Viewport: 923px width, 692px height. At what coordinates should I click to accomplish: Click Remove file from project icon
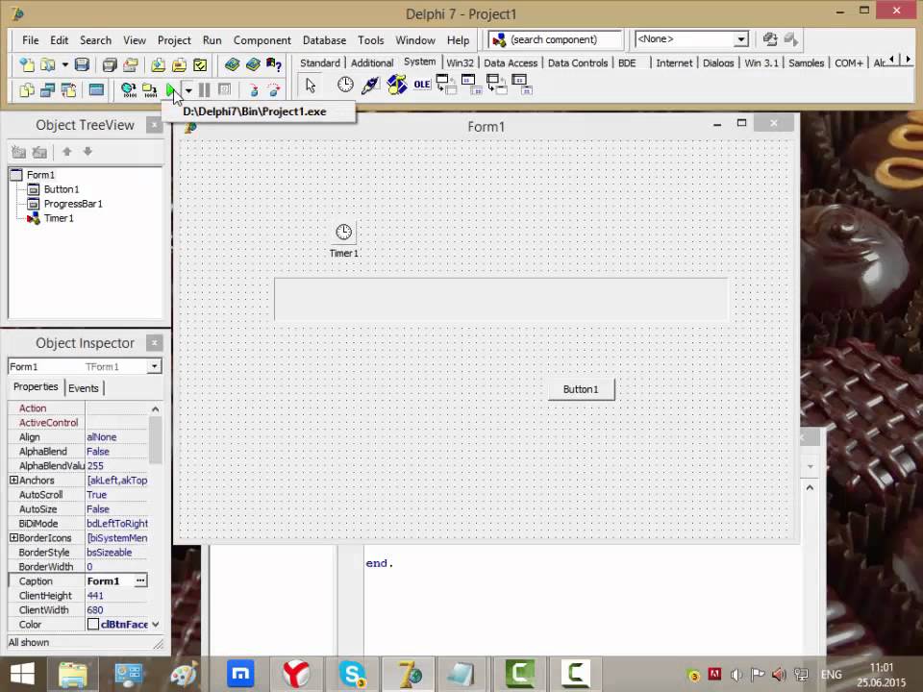179,64
